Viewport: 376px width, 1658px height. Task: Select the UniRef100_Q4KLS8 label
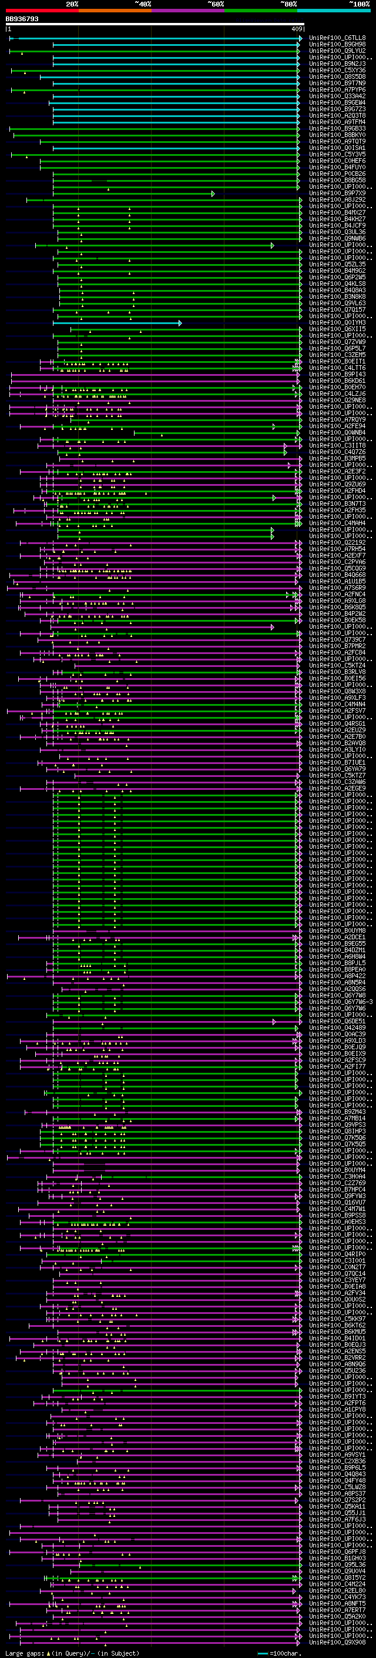337,284
